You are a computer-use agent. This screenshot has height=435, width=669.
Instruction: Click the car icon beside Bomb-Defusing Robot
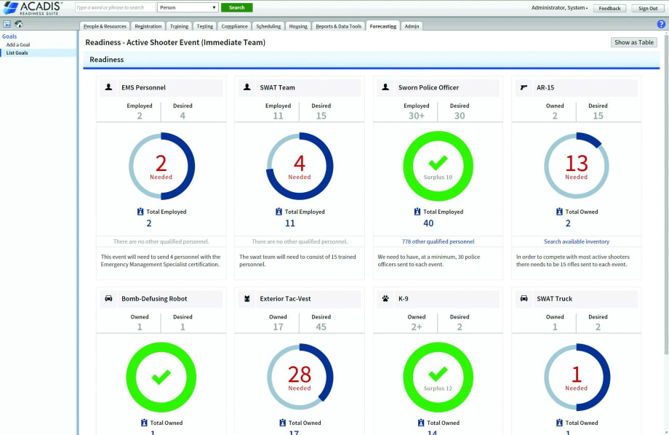(109, 298)
